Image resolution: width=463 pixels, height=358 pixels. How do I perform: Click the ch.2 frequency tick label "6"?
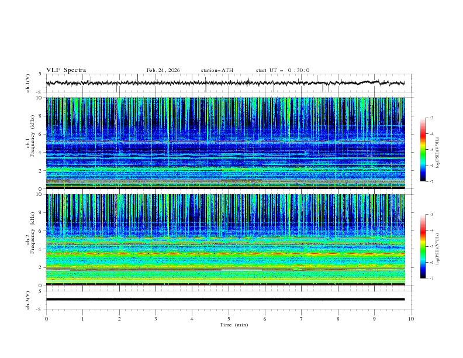(41, 231)
